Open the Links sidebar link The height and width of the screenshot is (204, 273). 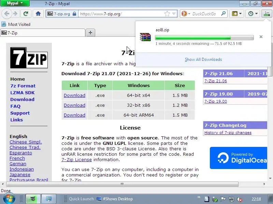[x=16, y=120]
